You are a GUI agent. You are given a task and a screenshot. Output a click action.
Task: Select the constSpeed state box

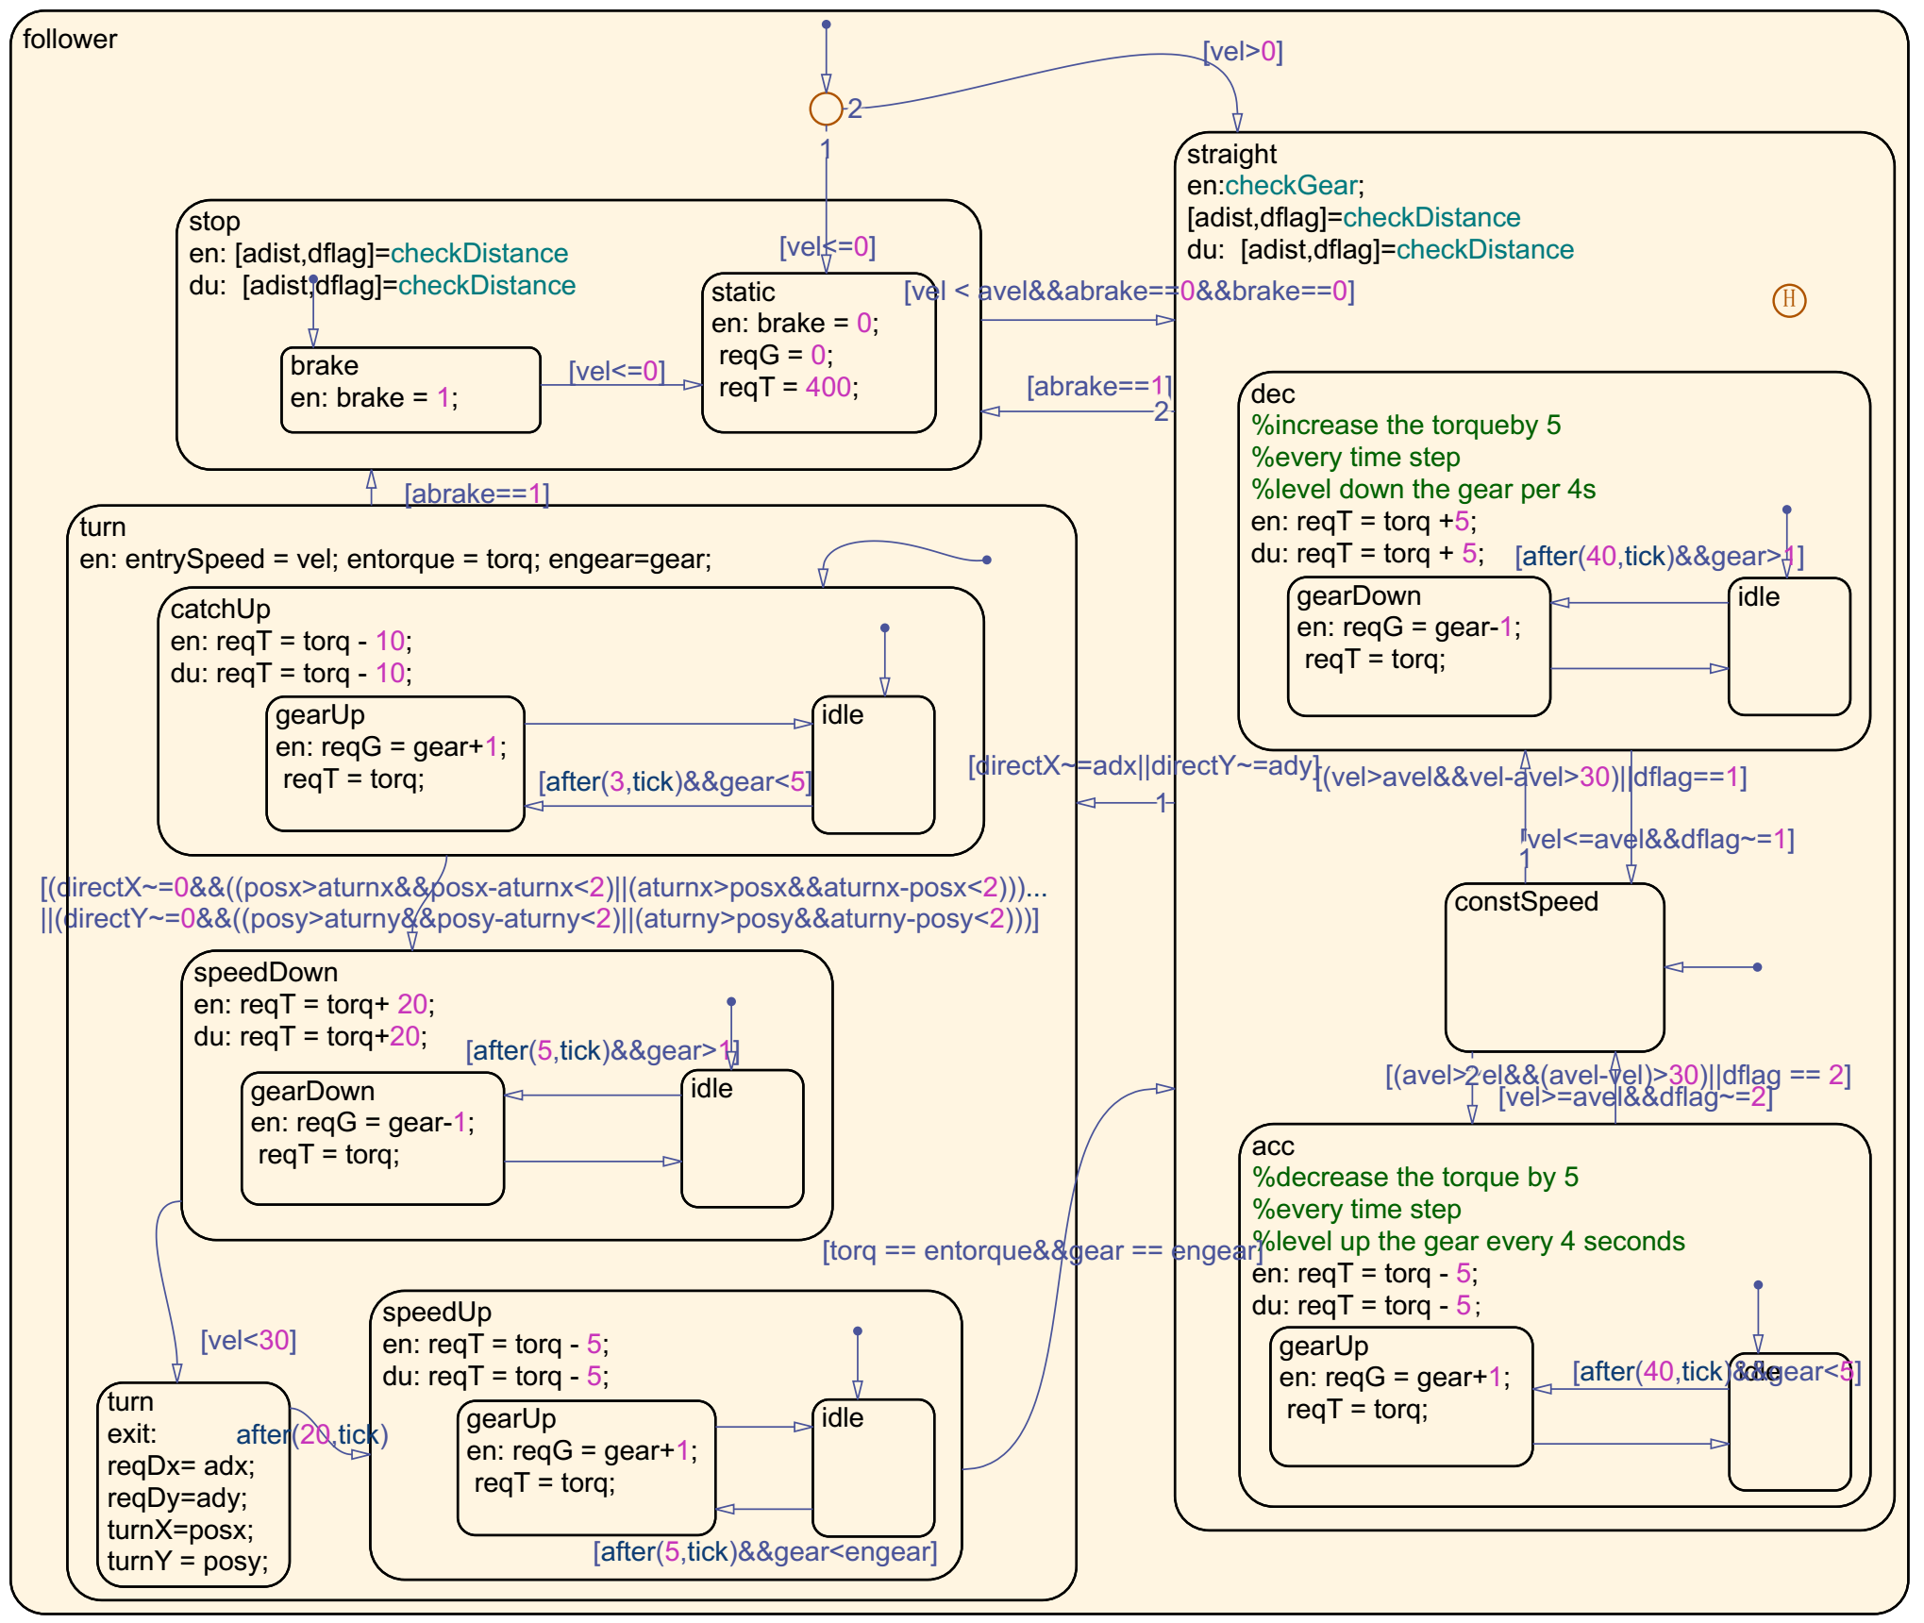pos(1554,967)
